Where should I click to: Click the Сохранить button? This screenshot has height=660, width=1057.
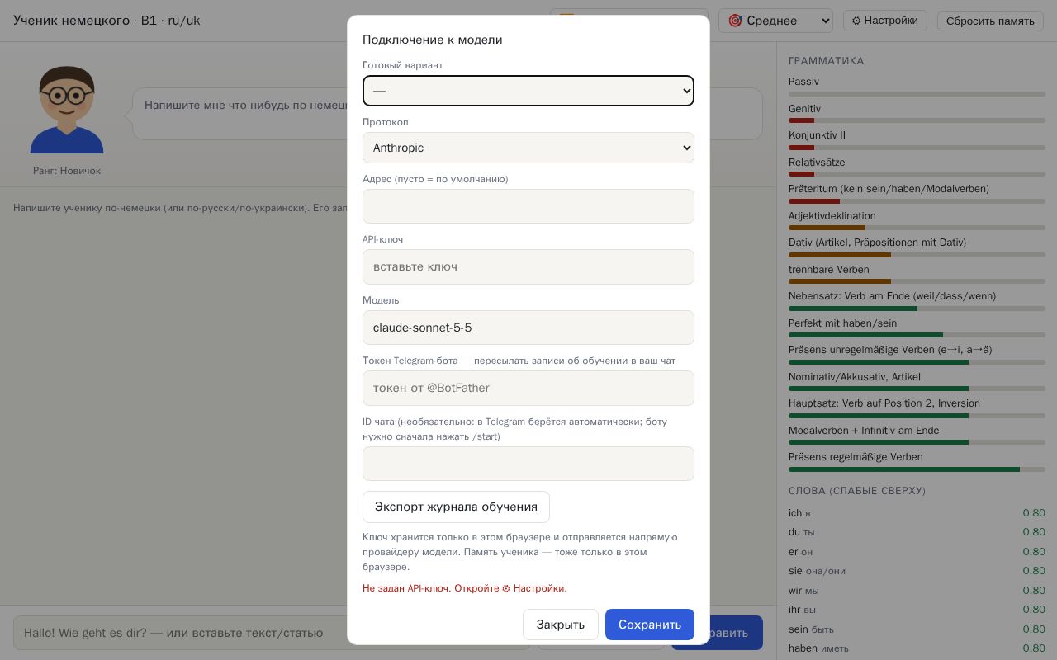(650, 625)
